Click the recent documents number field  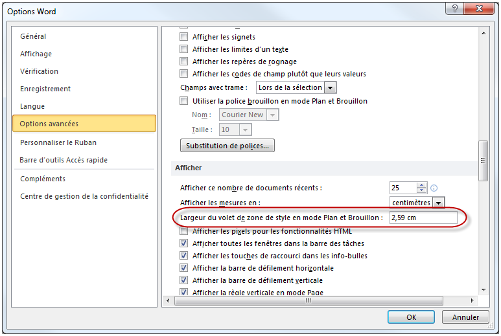click(x=403, y=188)
